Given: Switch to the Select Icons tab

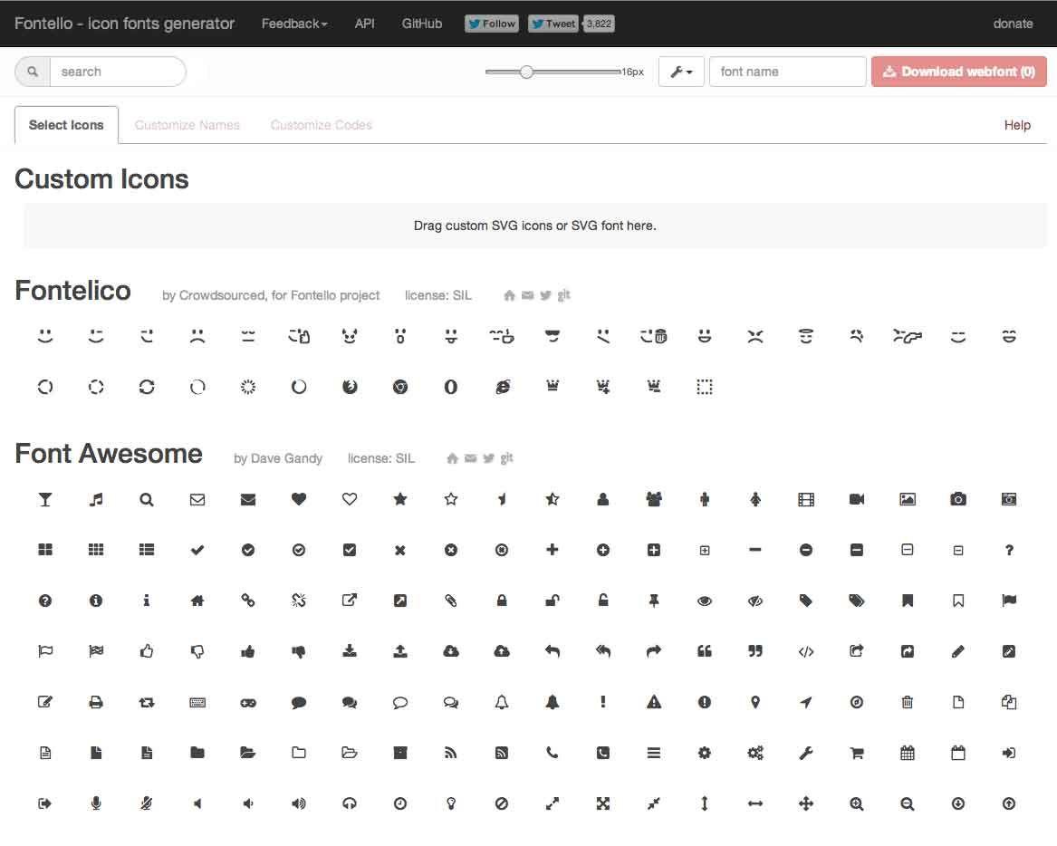Looking at the screenshot, I should click(66, 125).
